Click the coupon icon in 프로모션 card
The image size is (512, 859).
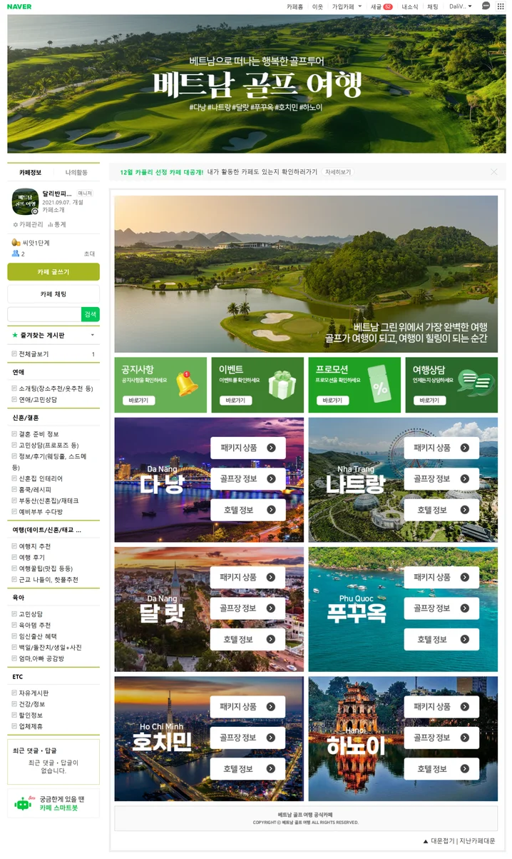tap(379, 385)
